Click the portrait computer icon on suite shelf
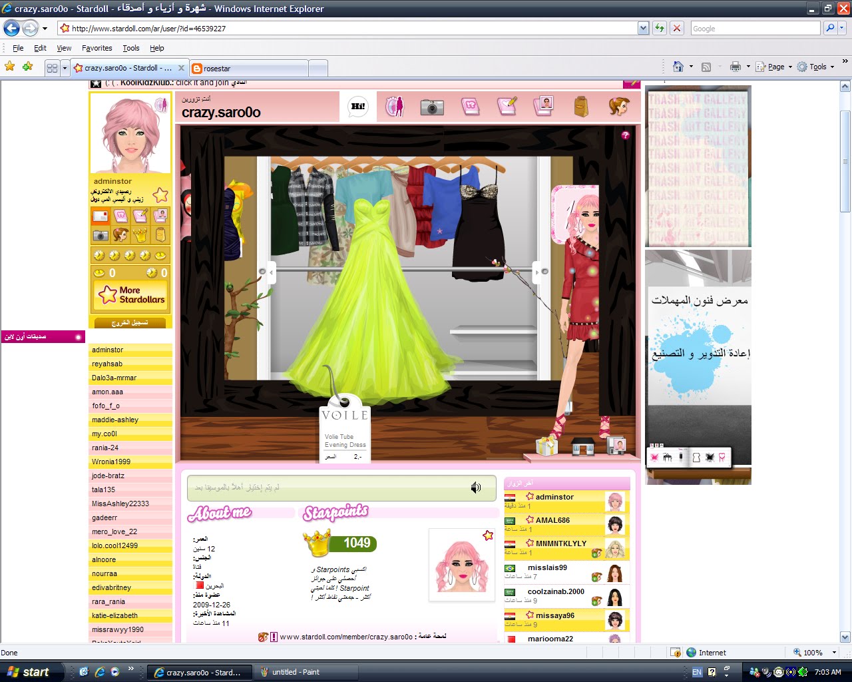This screenshot has height=682, width=852. tap(616, 446)
